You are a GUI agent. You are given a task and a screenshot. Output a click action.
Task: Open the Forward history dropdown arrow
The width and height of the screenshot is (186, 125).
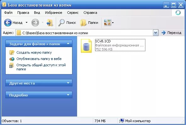tap(42, 23)
